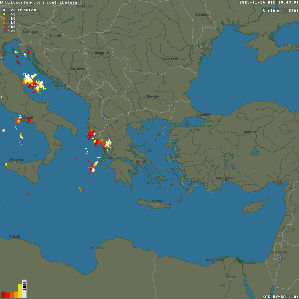The height and width of the screenshot is (299, 299).
Task: Click the Strikes counter value 5807
Action: click(x=293, y=11)
